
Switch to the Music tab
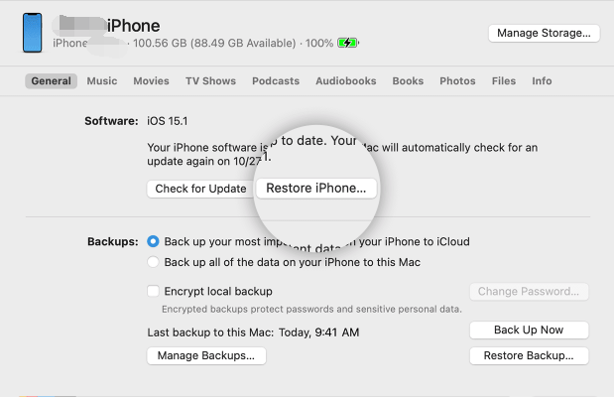pyautogui.click(x=102, y=80)
